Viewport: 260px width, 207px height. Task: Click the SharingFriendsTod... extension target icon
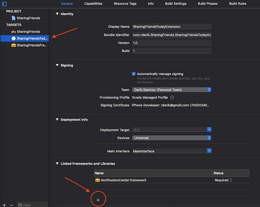[13, 38]
